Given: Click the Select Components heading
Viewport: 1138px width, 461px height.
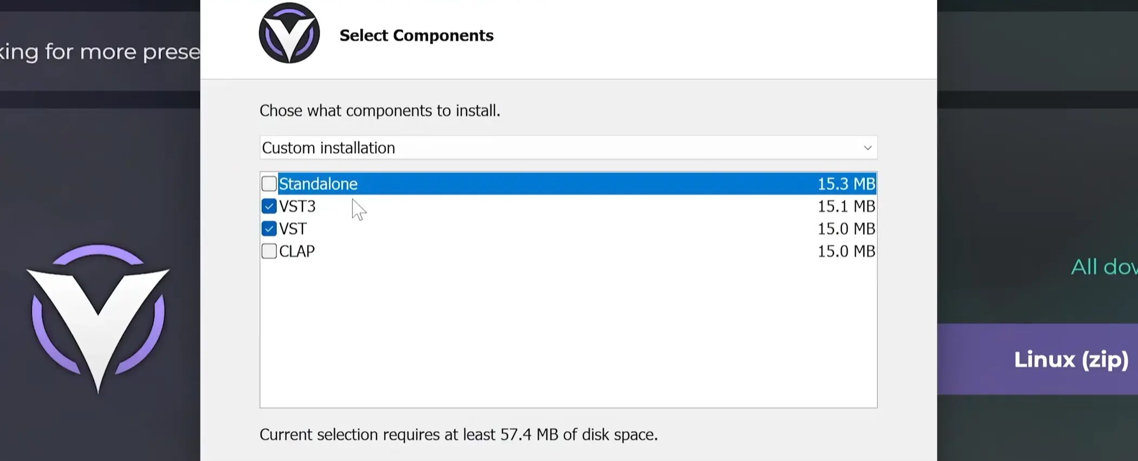Looking at the screenshot, I should coord(416,35).
